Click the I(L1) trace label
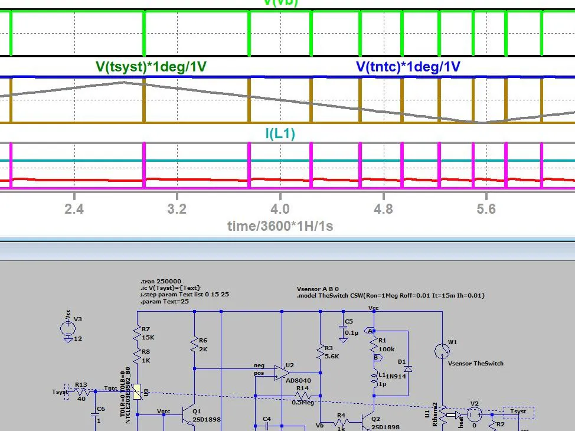The height and width of the screenshot is (431, 575). point(280,133)
